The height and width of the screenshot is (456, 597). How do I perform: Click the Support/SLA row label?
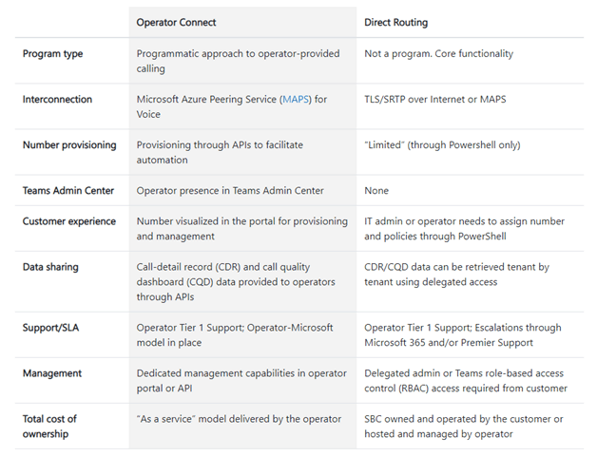50,328
